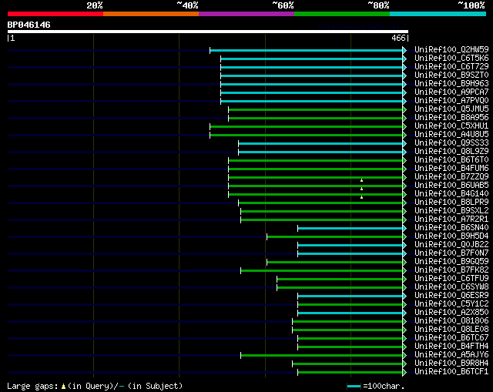Select label UniRef100_B6TC67
This screenshot has height=392, width=493.
[x=451, y=338]
